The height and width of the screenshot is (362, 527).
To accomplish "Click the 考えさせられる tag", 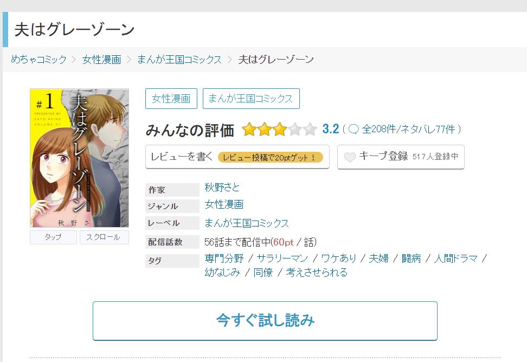I will [317, 273].
